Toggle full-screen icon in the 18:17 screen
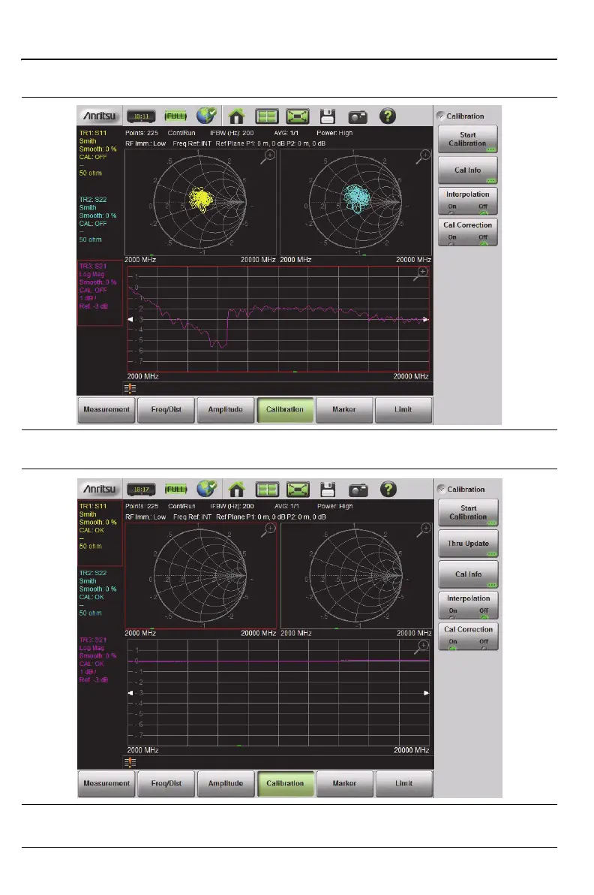The image size is (594, 895). coord(298,490)
